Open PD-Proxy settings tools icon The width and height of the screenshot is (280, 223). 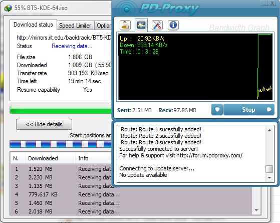point(157,25)
